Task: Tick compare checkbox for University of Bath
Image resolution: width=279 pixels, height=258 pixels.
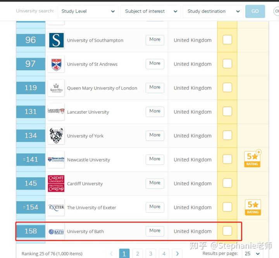Action: click(227, 231)
